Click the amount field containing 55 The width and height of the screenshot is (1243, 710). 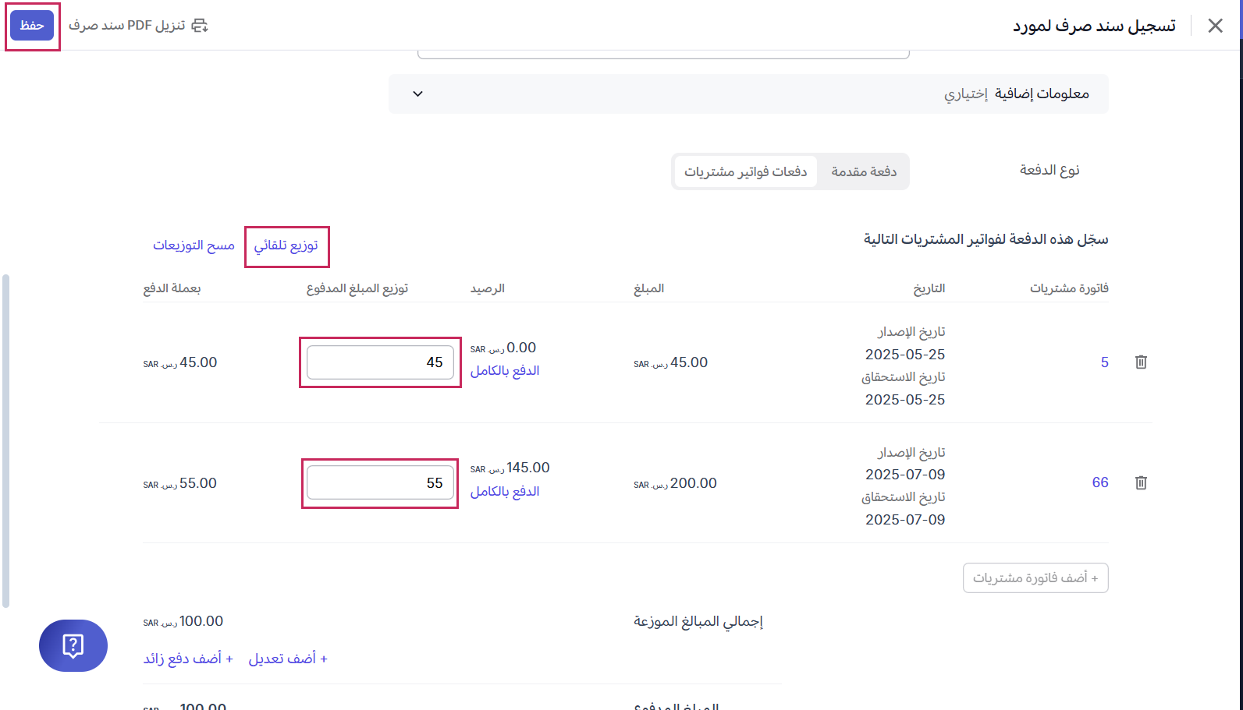380,483
